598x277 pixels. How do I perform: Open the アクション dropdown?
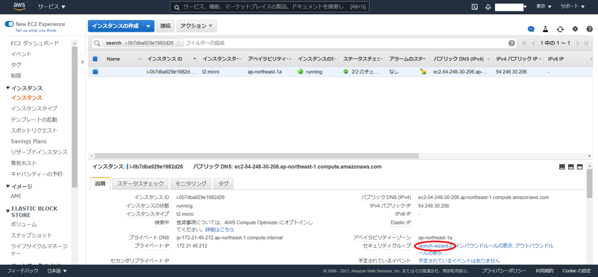(196, 26)
